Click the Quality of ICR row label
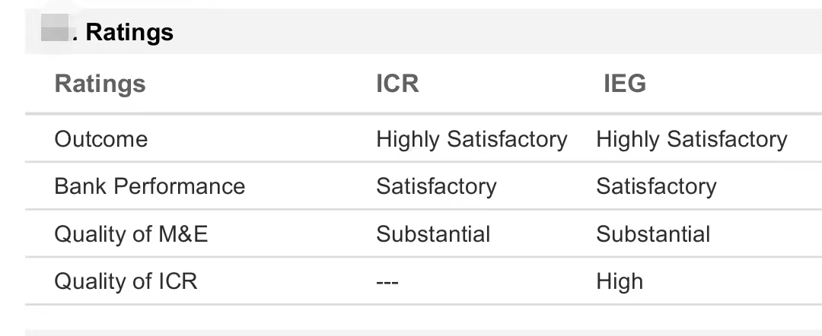Viewport: 822px width, 336px height. click(x=126, y=281)
